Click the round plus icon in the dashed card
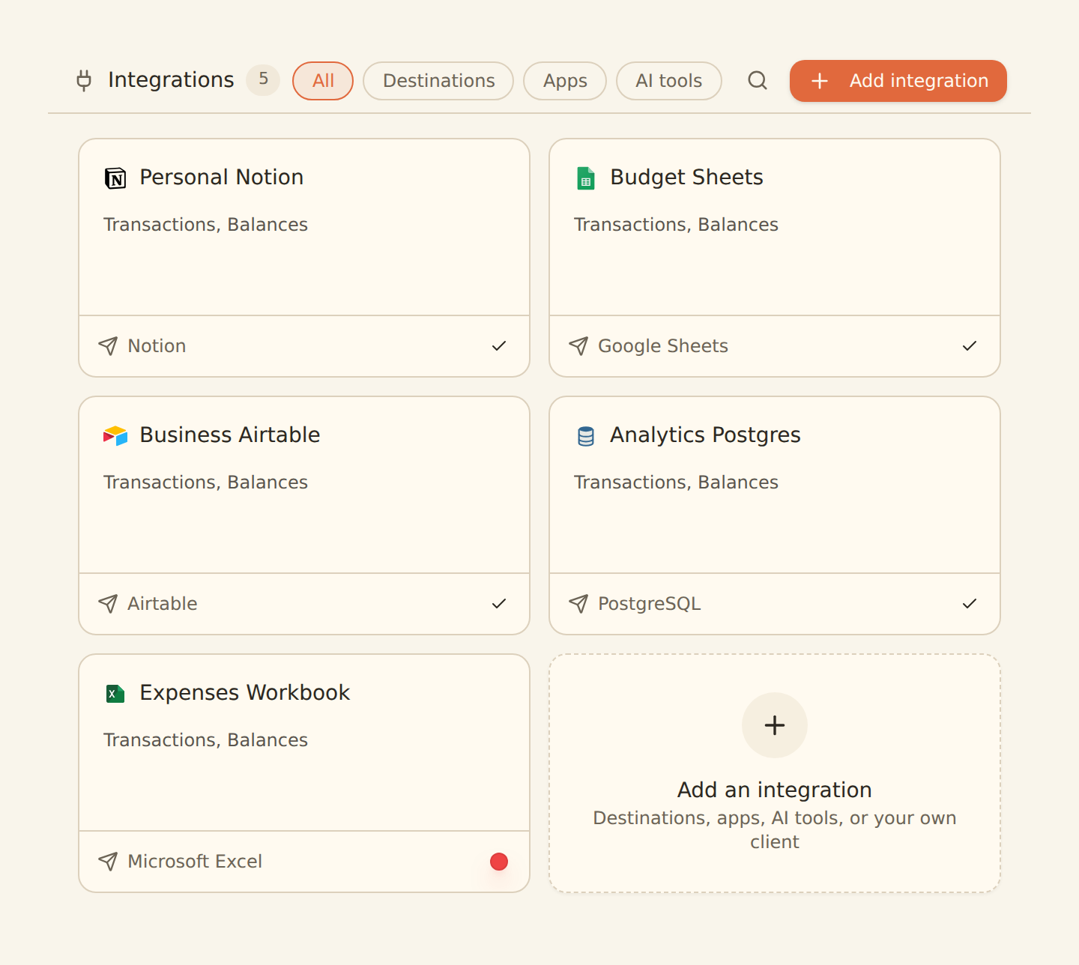 [775, 725]
